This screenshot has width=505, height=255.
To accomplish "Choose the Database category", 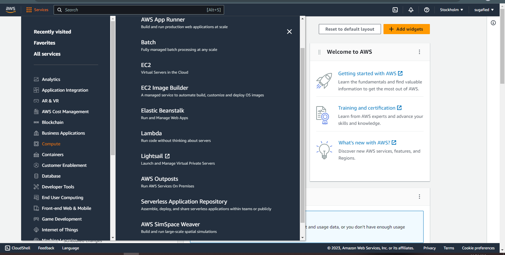I will (x=51, y=176).
